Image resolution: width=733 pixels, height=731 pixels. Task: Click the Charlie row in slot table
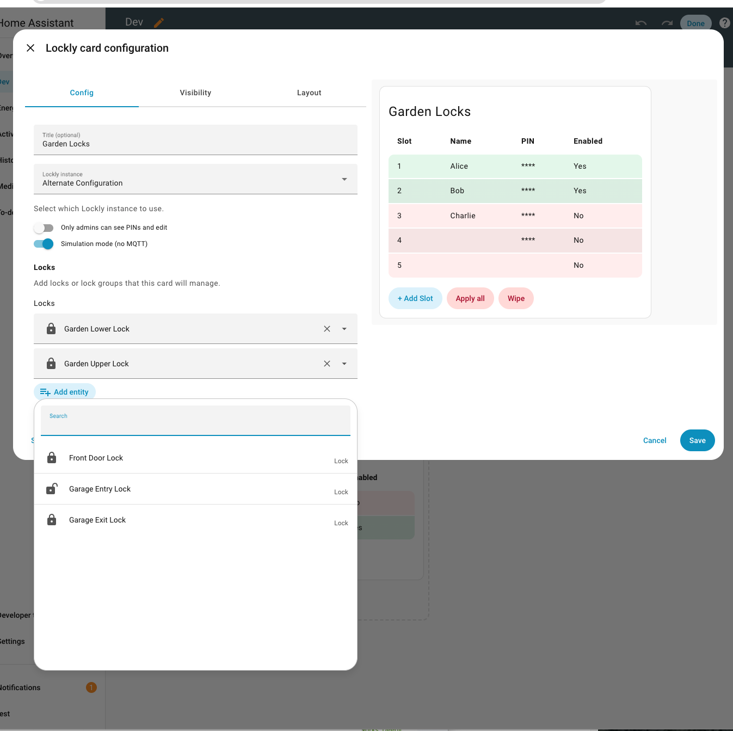(515, 216)
